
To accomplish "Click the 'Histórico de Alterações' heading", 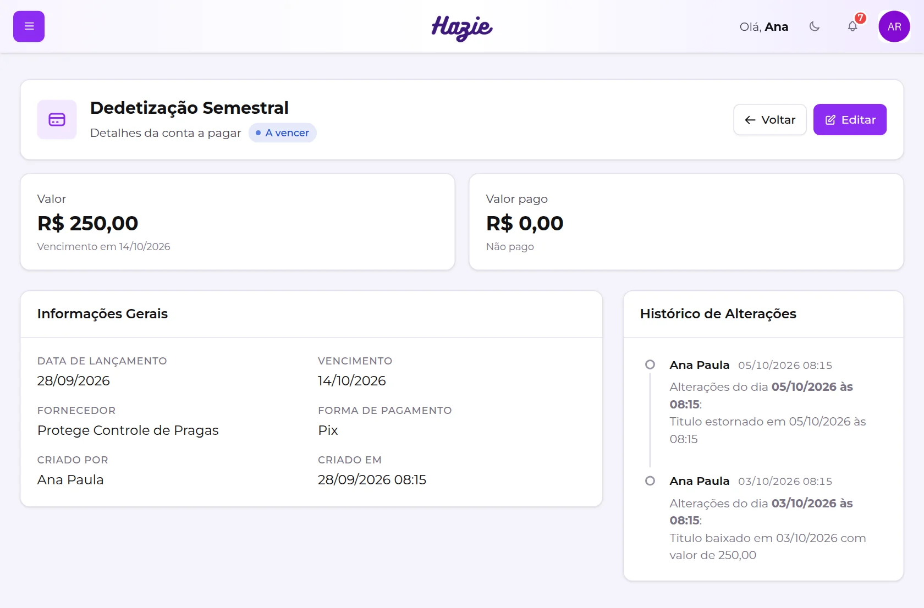I will [718, 314].
